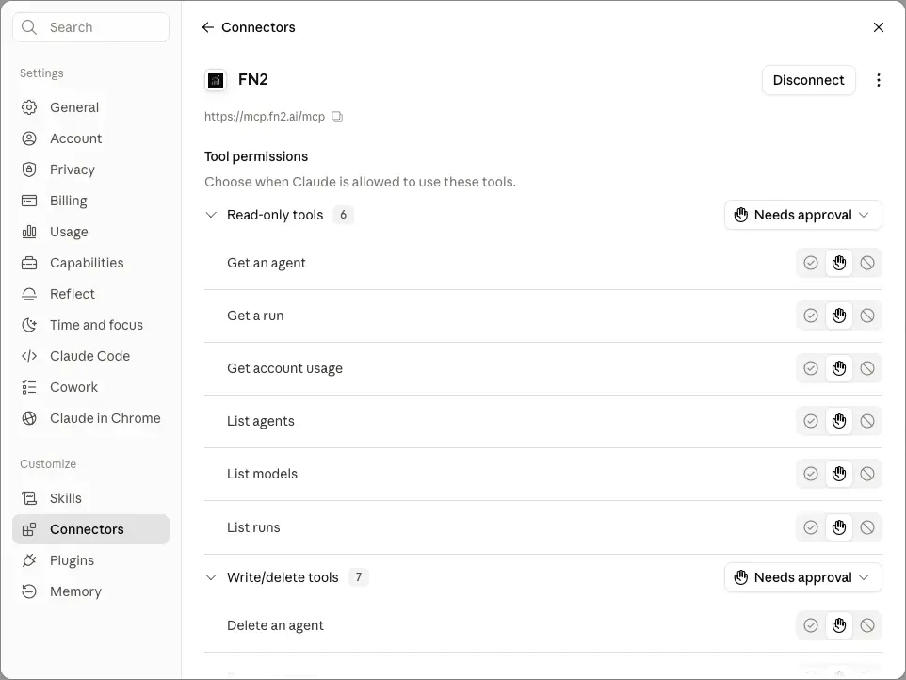The height and width of the screenshot is (680, 906).
Task: Block the Get an agent tool
Action: (867, 263)
